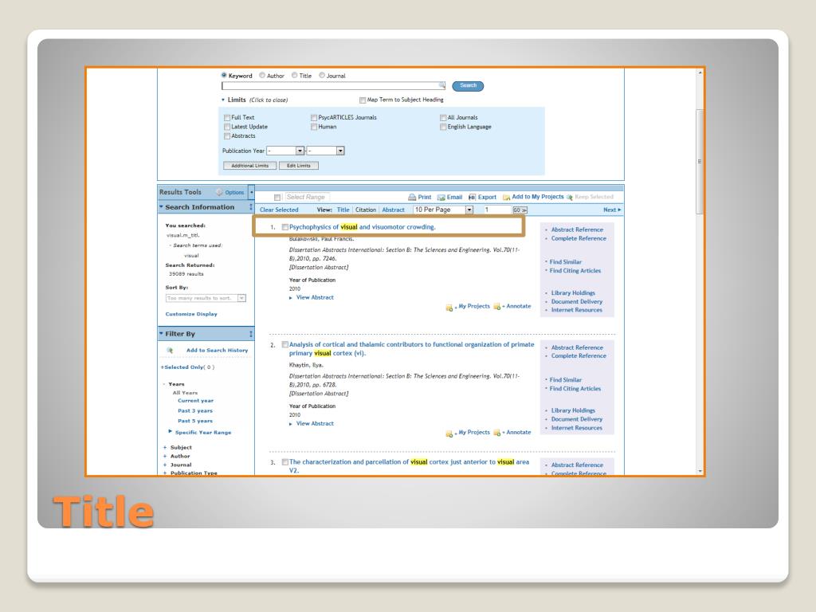
Task: Click the vertical scrollbar thumb
Action: click(x=700, y=161)
